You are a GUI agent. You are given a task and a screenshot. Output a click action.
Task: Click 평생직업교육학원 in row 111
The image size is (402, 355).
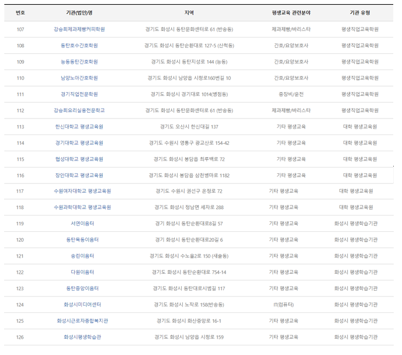[360, 94]
